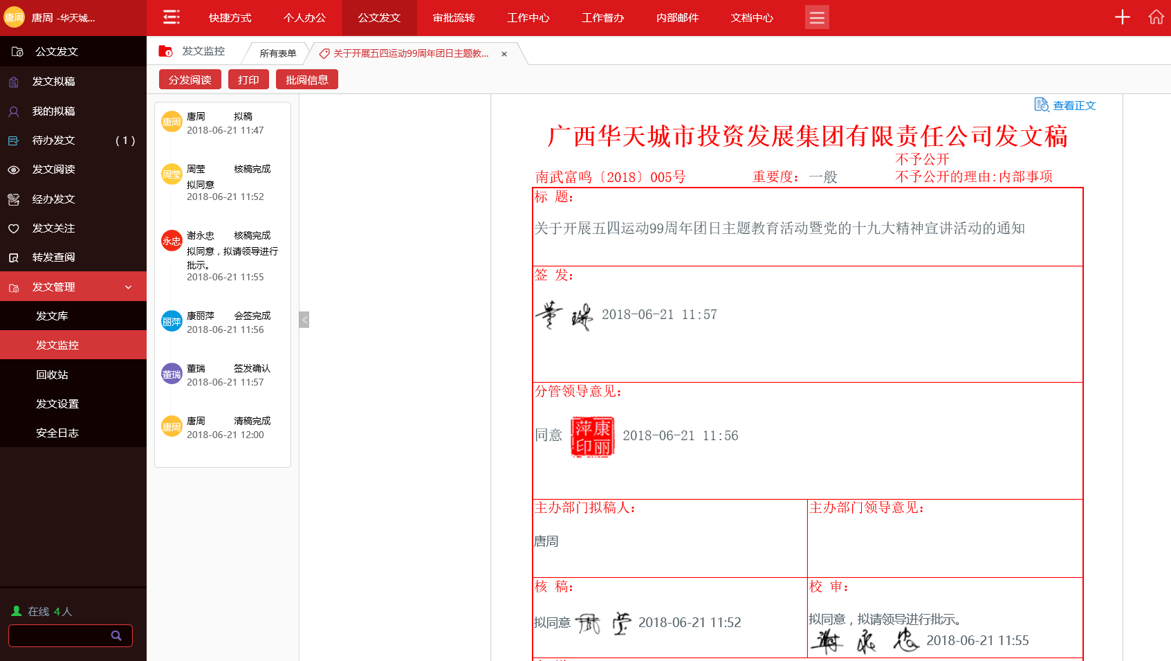Click the 唐周 user avatar at top left
The width and height of the screenshot is (1171, 661).
tap(14, 17)
